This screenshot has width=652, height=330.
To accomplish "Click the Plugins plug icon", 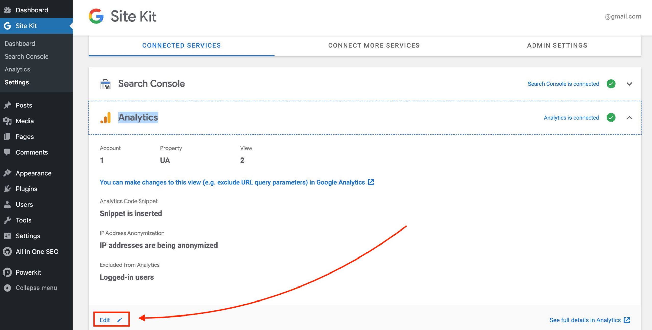I will click(7, 189).
